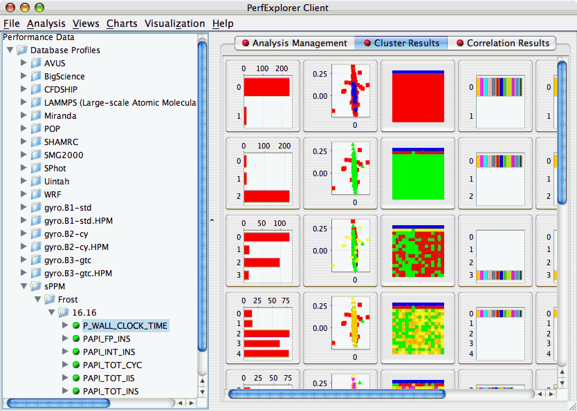Click the Database Profiles folder icon

click(x=22, y=50)
